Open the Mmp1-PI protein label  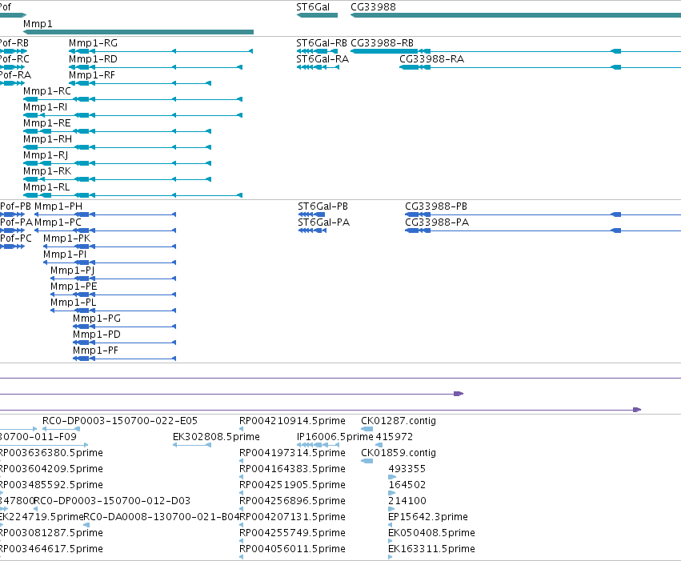[65, 254]
